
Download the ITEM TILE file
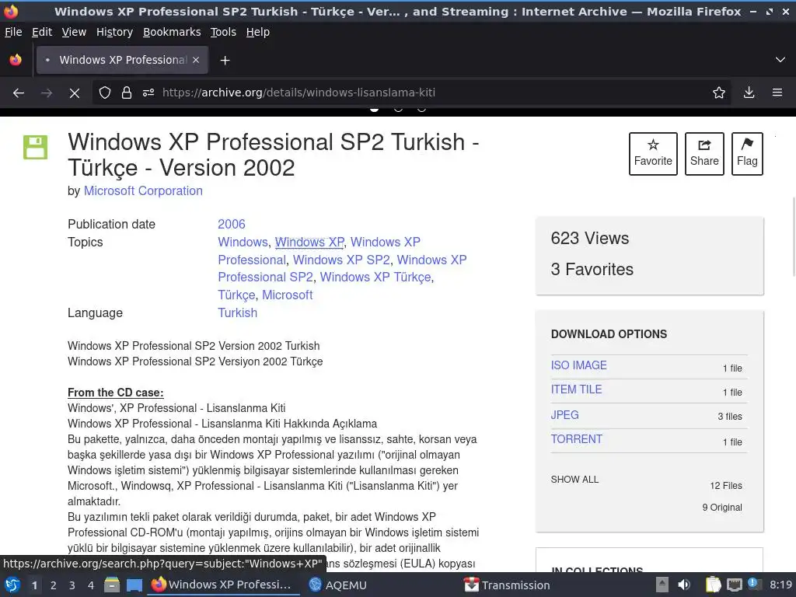[x=576, y=389]
